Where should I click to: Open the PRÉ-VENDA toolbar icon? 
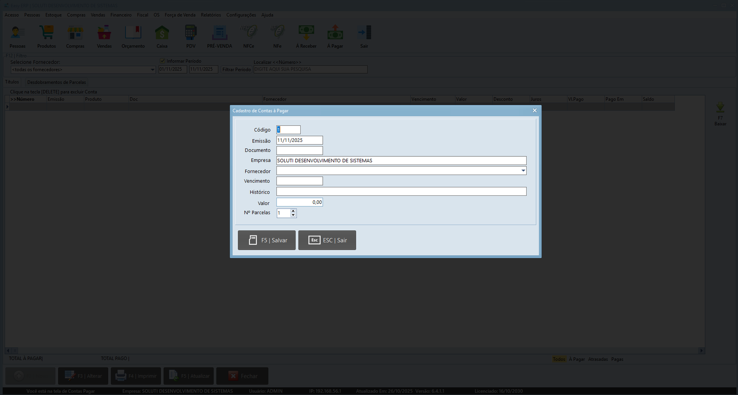220,33
